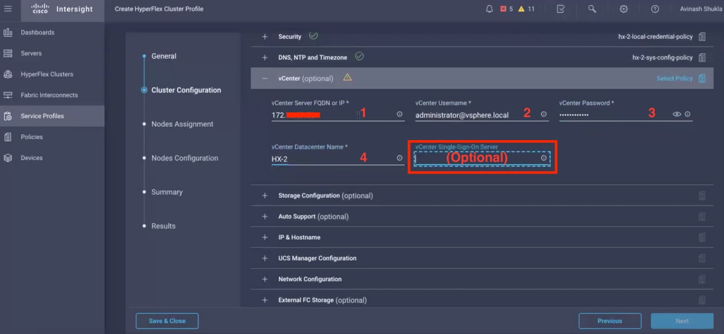Expand IP & Hostname section

265,237
